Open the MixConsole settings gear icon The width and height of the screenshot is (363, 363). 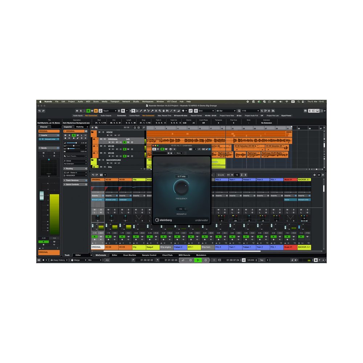click(314, 175)
